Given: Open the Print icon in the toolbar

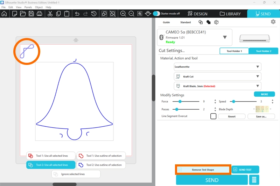Looking at the screenshot, I should pos(40,14).
